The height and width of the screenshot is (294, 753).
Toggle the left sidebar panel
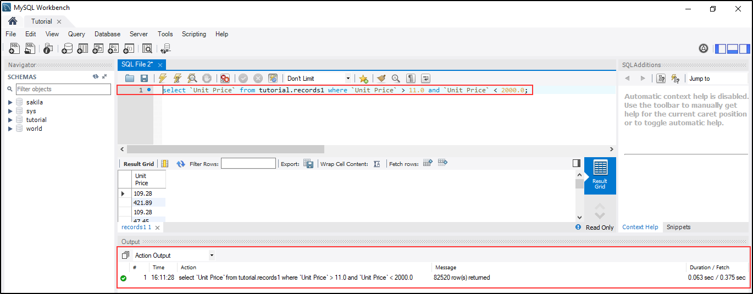pos(720,48)
